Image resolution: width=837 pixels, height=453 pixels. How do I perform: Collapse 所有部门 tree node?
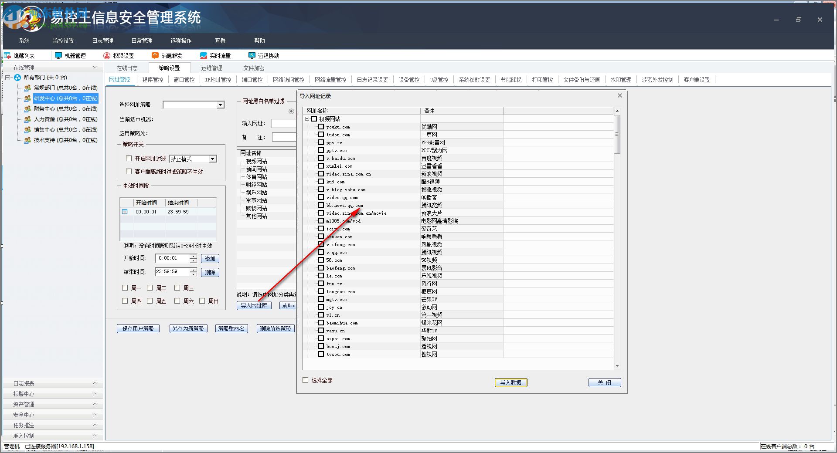click(x=8, y=78)
